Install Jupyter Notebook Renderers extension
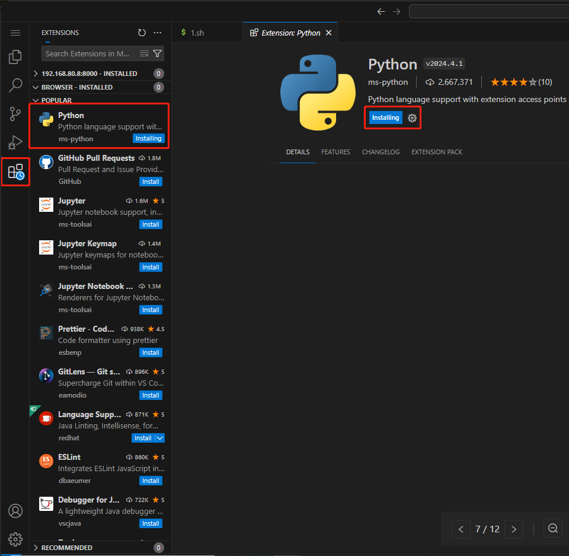Screen dimensions: 569x556 151,310
